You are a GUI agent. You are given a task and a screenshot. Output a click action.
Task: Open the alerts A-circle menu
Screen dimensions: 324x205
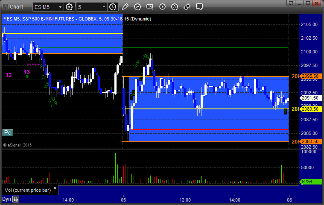click(175, 7)
